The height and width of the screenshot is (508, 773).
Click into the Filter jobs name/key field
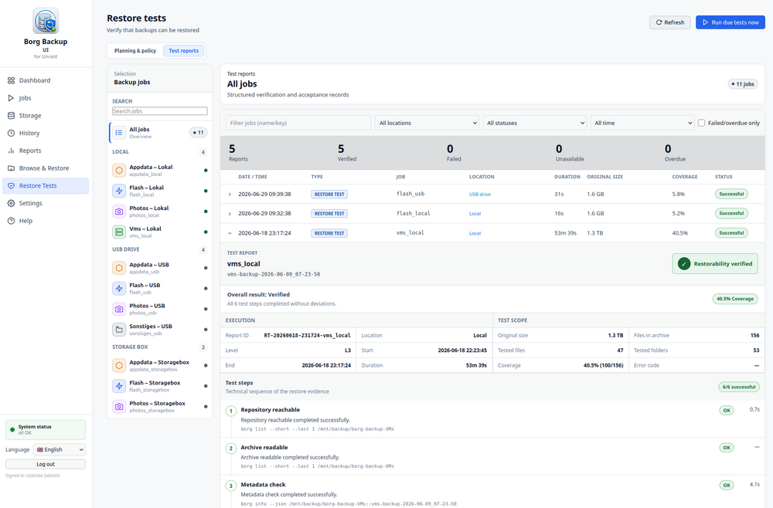[x=298, y=123]
